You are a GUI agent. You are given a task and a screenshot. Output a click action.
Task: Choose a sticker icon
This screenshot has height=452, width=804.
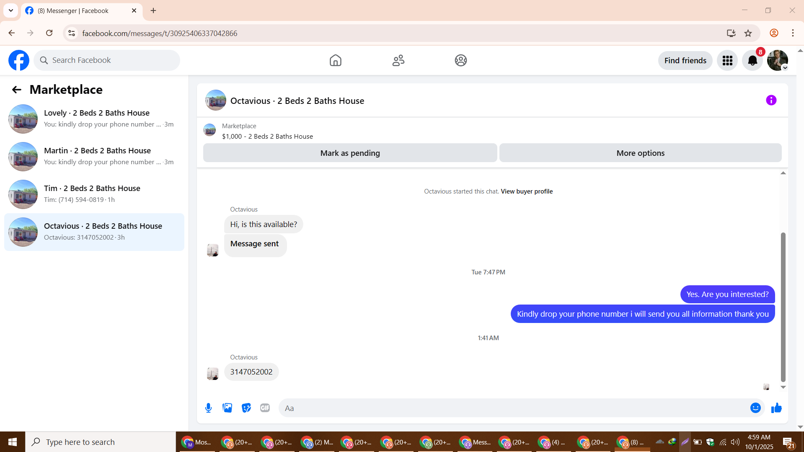(246, 408)
